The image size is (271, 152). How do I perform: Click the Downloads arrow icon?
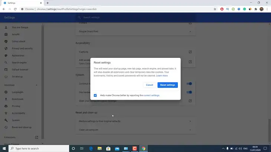pos(6,99)
